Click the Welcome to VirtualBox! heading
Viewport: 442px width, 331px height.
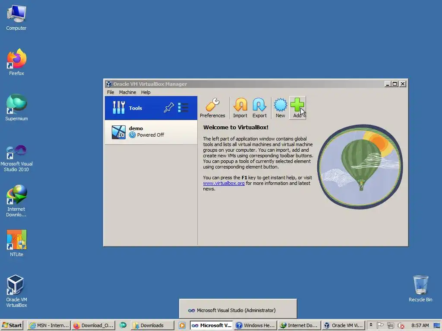click(236, 127)
